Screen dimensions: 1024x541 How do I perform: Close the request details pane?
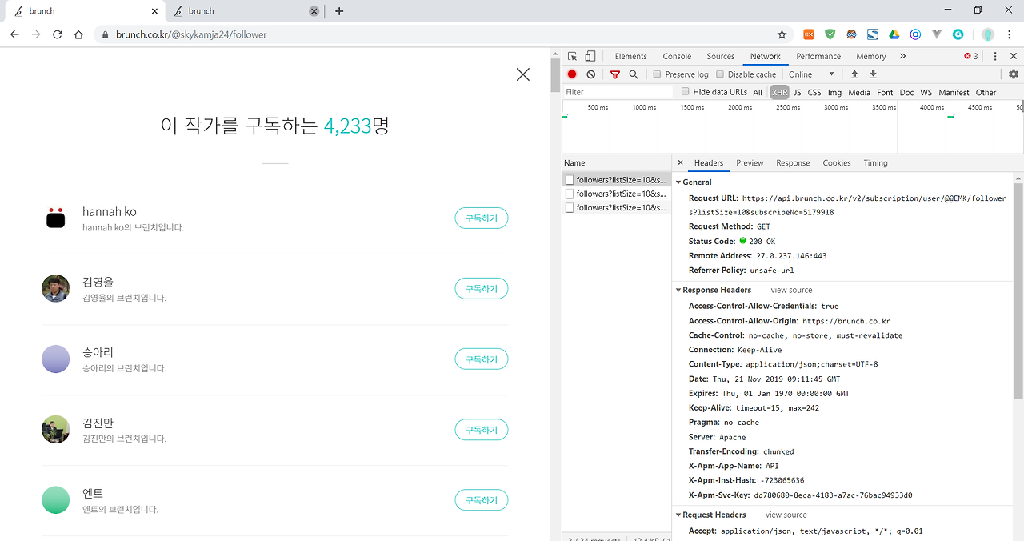681,162
